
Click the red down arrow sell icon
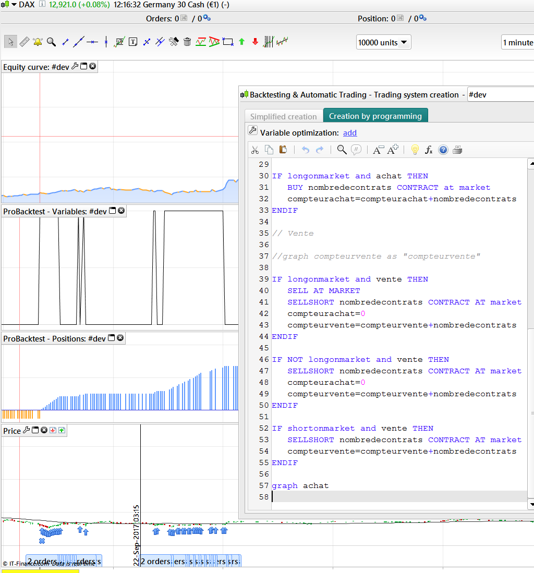pyautogui.click(x=255, y=42)
